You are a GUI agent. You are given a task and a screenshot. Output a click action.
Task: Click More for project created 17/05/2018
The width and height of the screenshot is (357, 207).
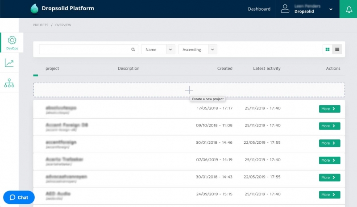coord(329,109)
